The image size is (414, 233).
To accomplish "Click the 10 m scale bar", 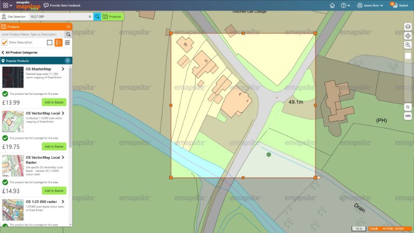I will 359,228.
